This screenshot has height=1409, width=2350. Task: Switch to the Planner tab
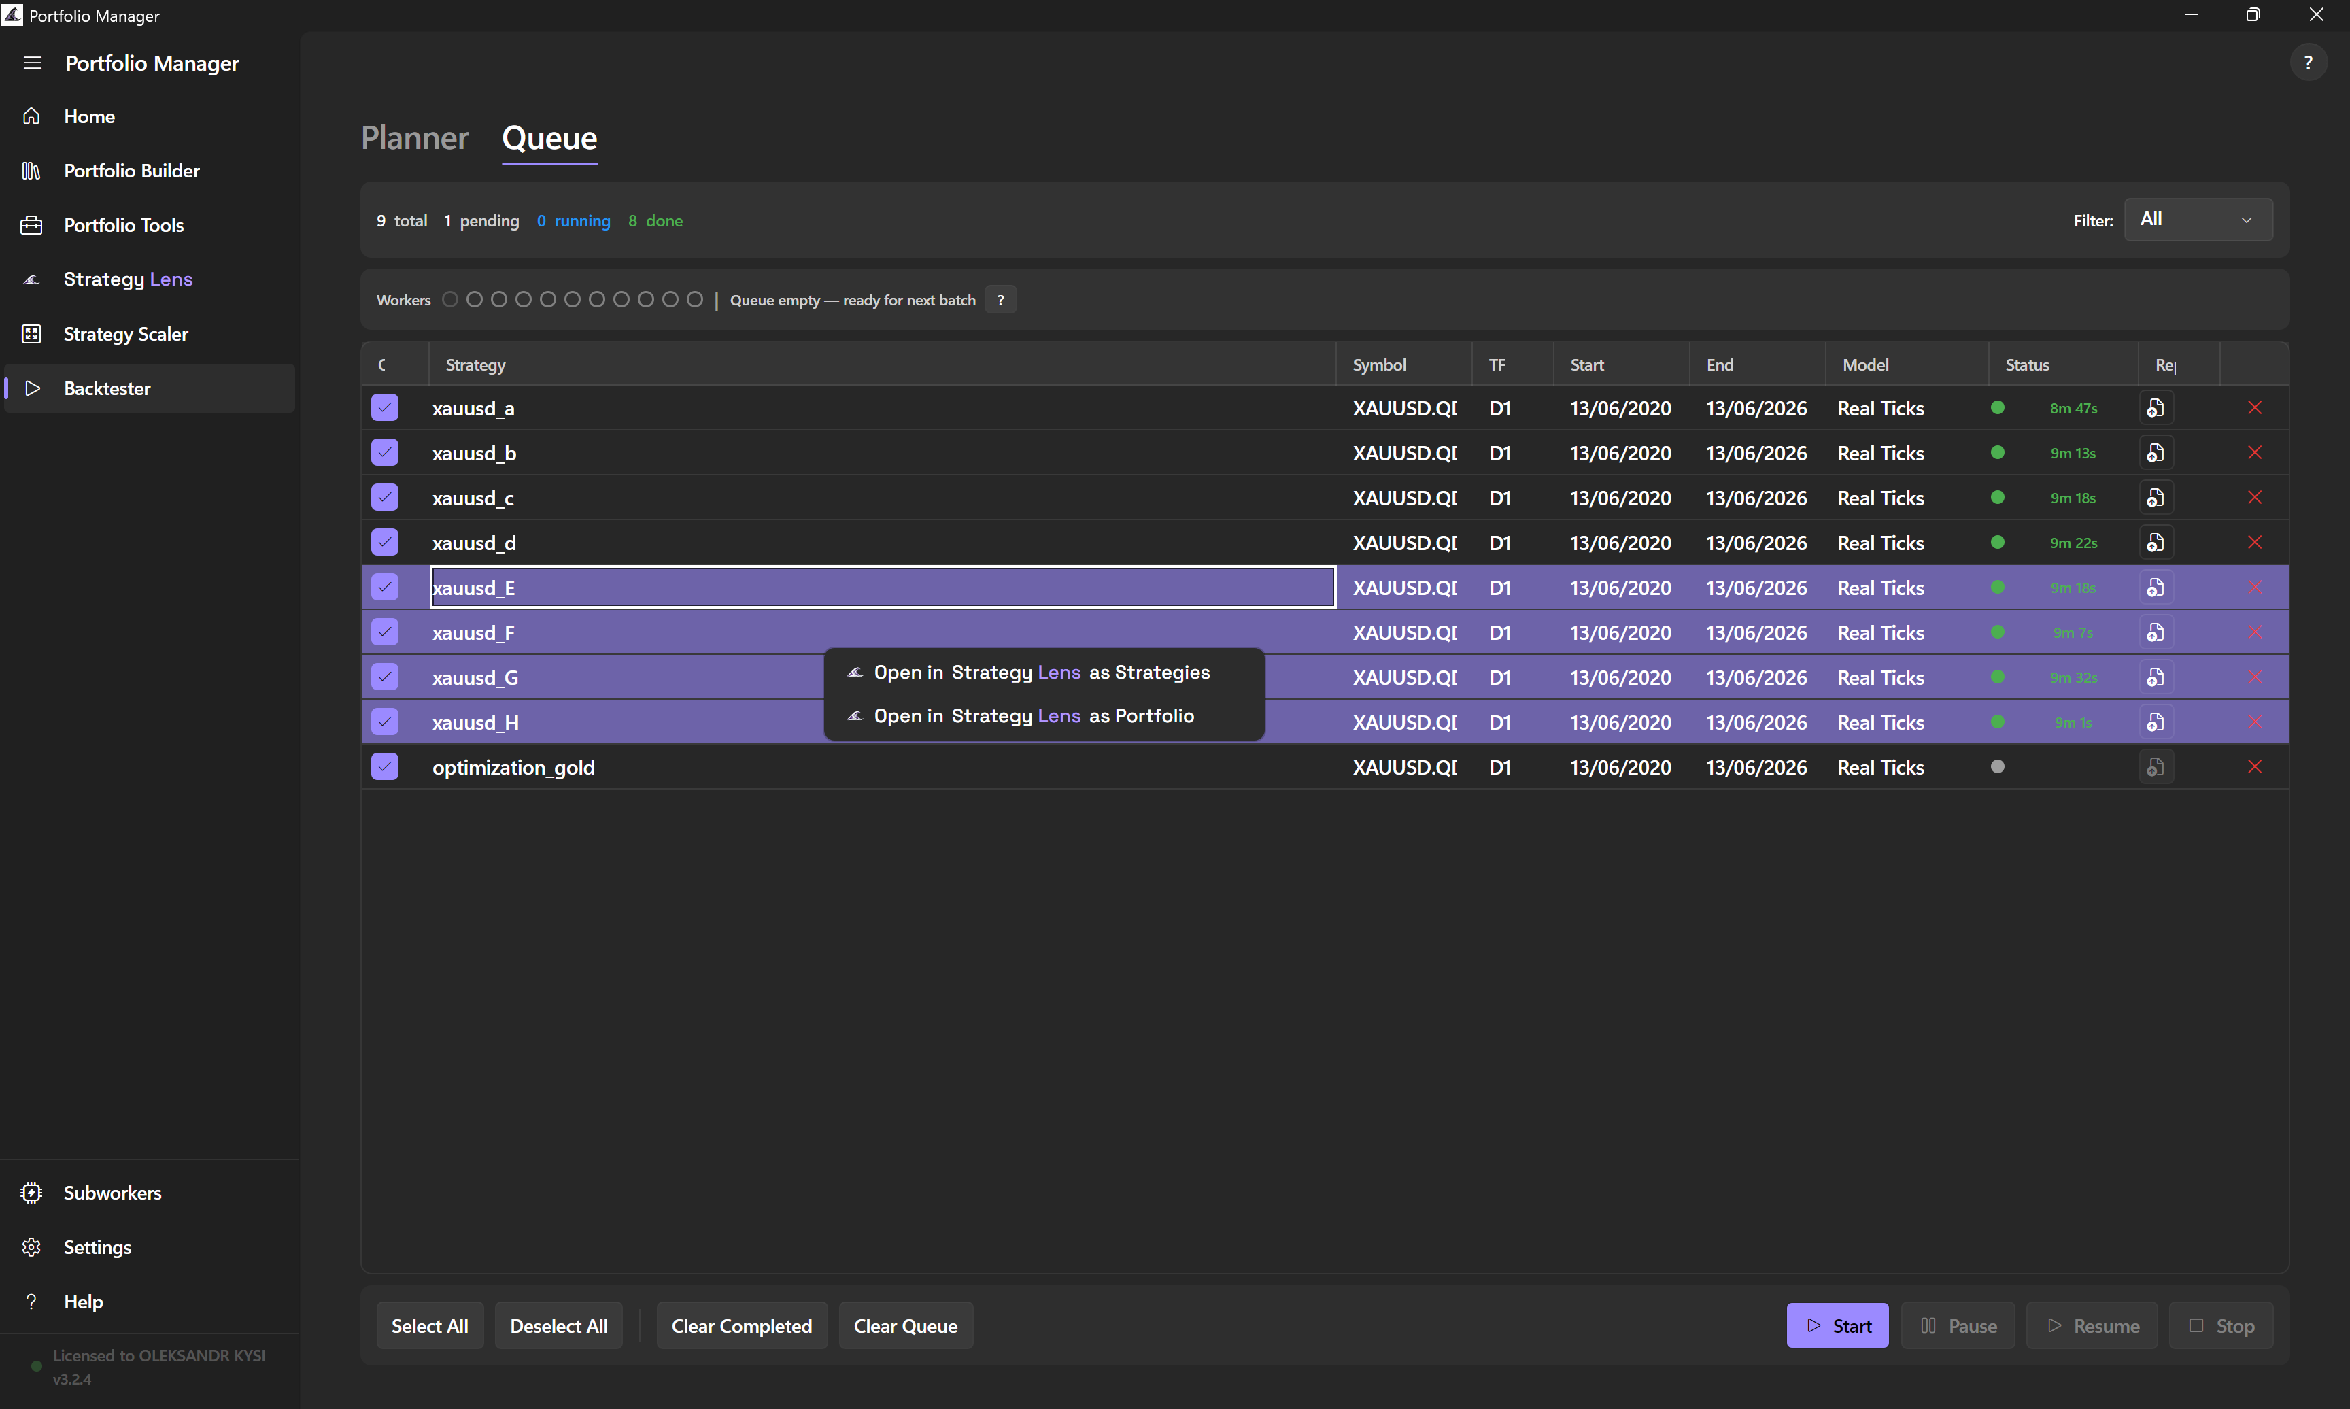pos(415,139)
